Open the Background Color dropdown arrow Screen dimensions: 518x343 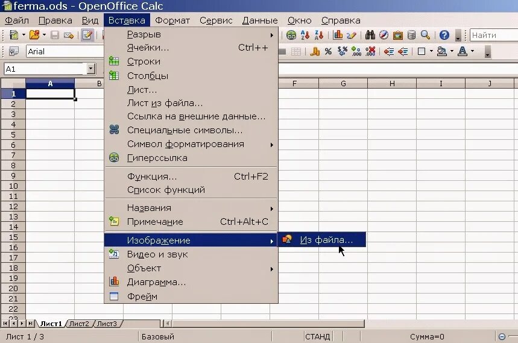(452, 51)
